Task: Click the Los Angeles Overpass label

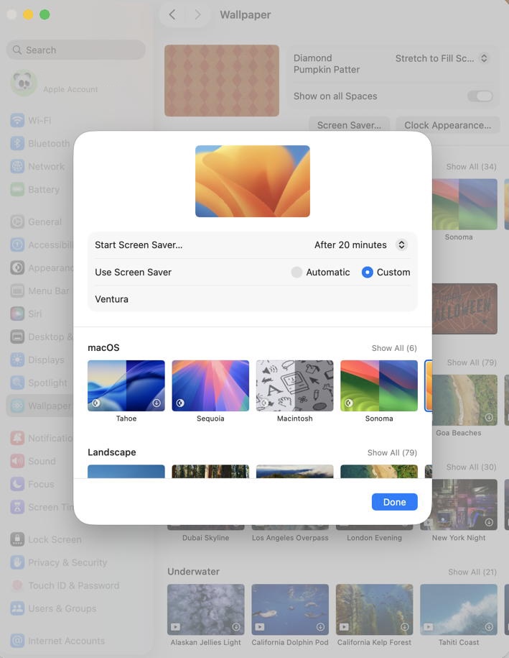Action: pyautogui.click(x=290, y=538)
